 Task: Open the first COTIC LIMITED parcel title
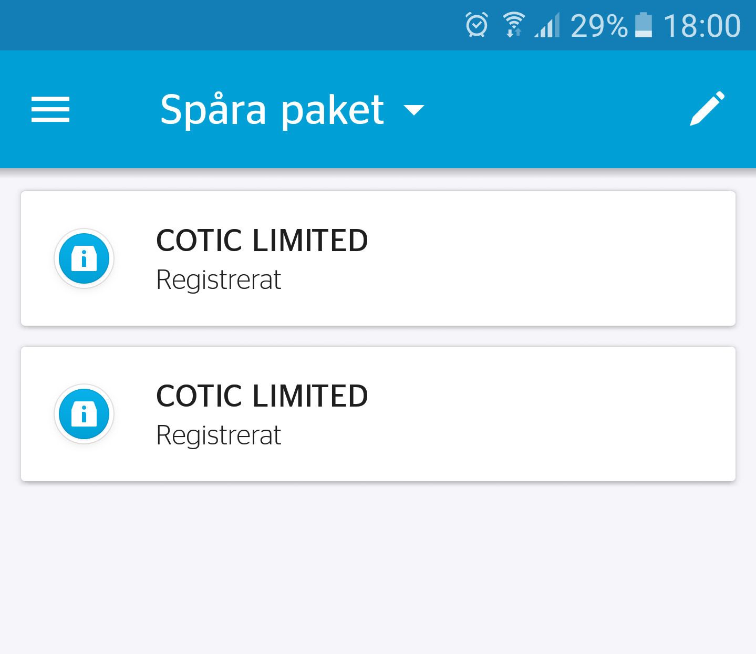click(x=262, y=241)
